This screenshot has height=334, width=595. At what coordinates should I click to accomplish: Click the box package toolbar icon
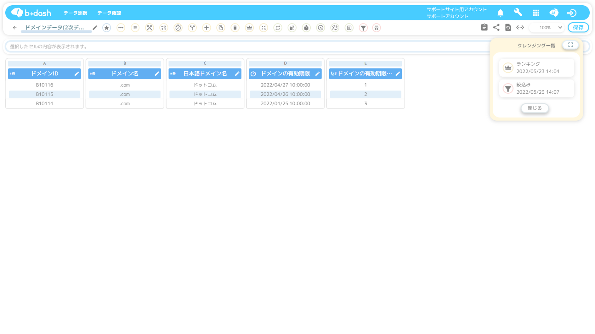[x=306, y=28]
